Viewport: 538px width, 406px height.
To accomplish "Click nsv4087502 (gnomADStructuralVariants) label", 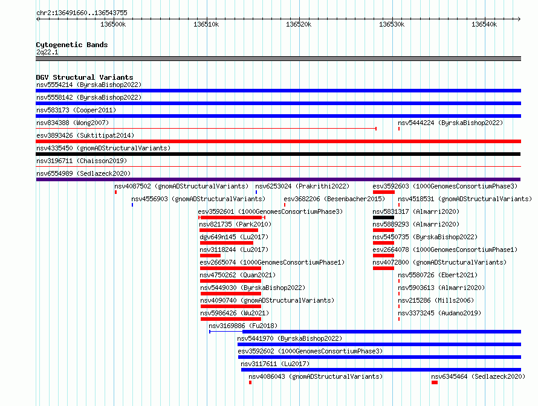I will [x=181, y=186].
